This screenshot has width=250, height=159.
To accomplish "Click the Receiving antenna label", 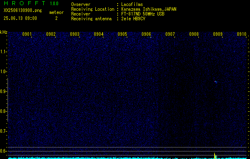I will pos(91,19).
